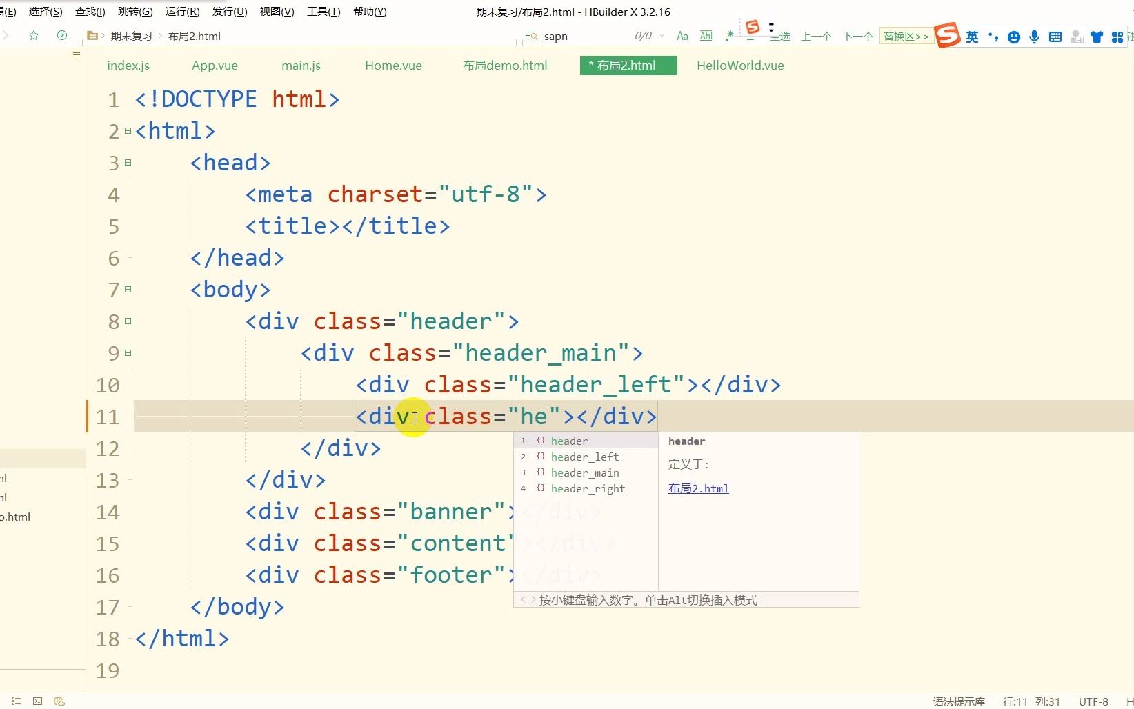This screenshot has width=1134, height=709.
Task: Open terminal icon in status bar
Action: [x=38, y=701]
